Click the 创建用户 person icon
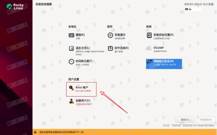The height and width of the screenshot is (135, 217). pos(71,102)
